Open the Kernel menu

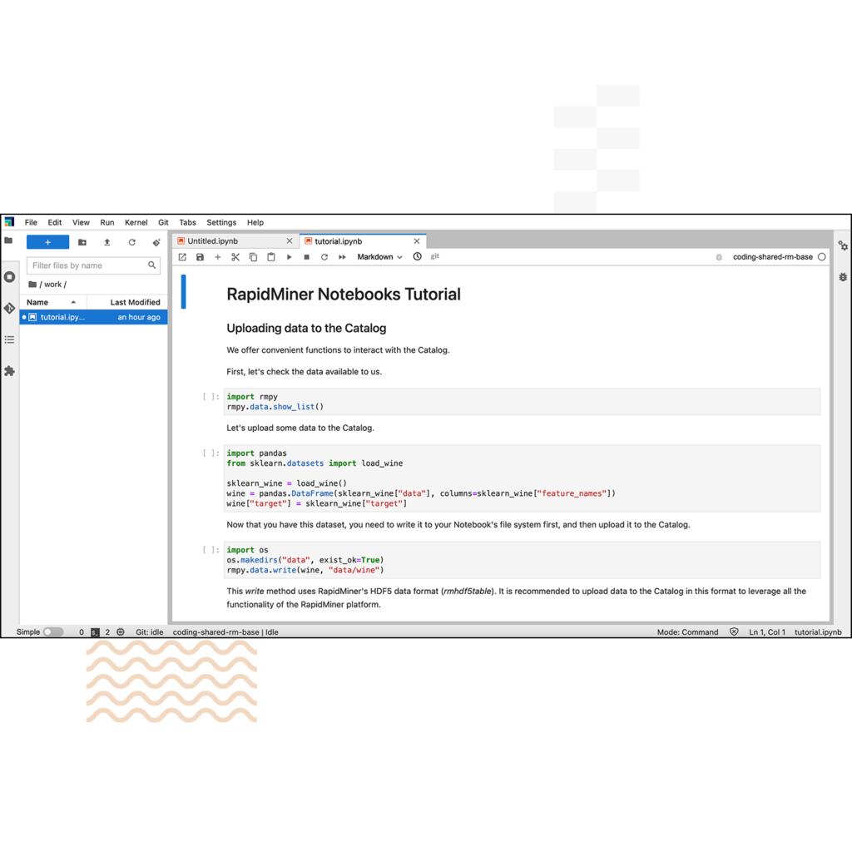coord(136,222)
